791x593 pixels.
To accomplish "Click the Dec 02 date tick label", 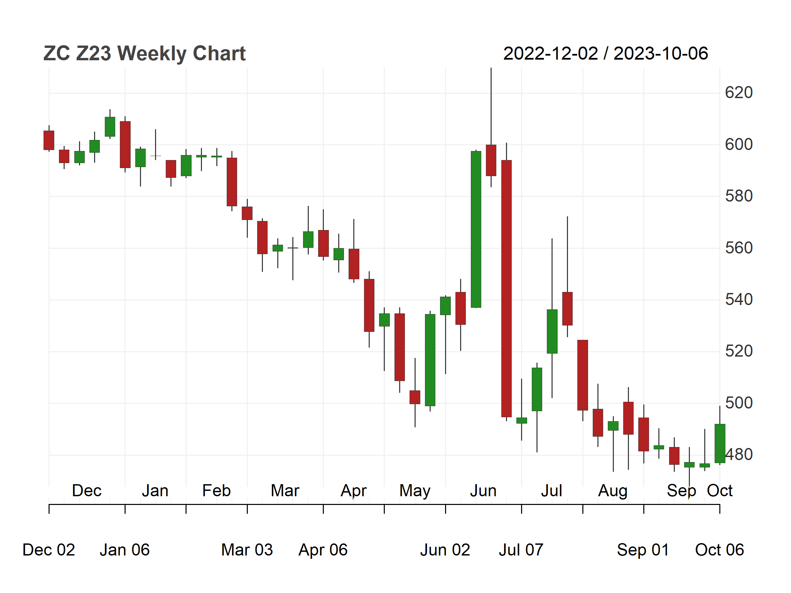I will (49, 550).
